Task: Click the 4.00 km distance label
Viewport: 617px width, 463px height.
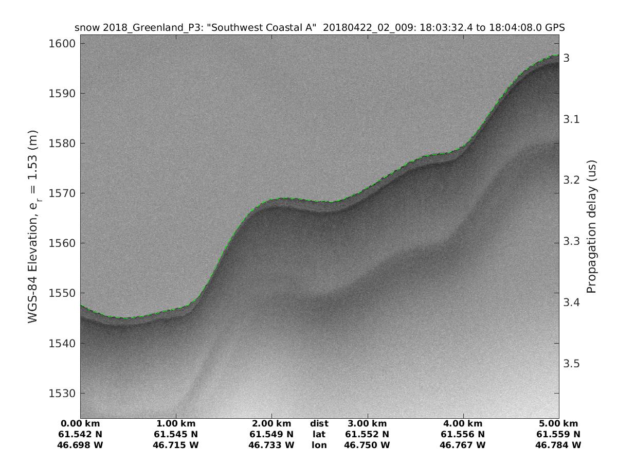Action: [x=463, y=424]
